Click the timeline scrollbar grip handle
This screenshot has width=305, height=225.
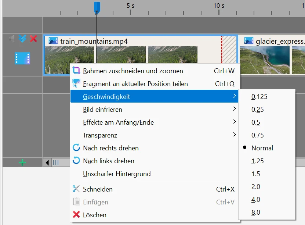(x=56, y=162)
